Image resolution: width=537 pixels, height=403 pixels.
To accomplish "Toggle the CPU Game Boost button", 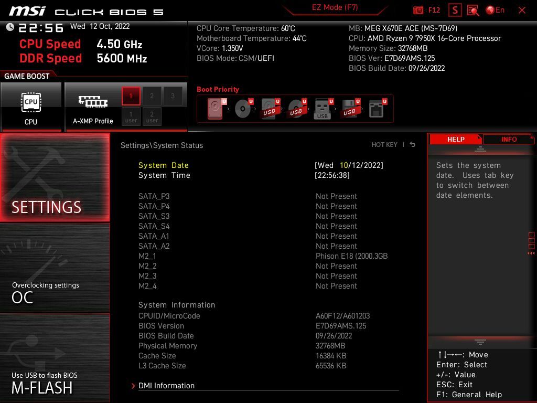I will tap(31, 107).
